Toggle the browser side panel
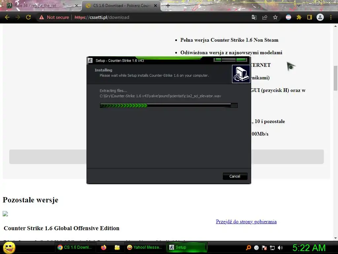The image size is (338, 254). (310, 17)
